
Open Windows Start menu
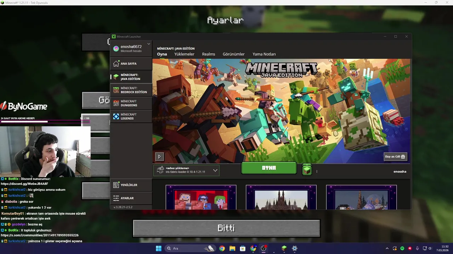pos(159,248)
